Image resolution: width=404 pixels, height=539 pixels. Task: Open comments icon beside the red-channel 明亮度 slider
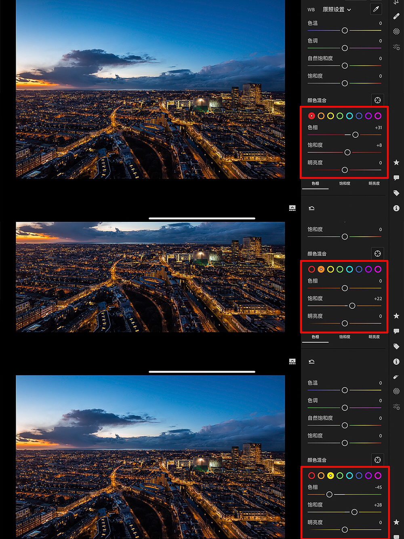396,178
